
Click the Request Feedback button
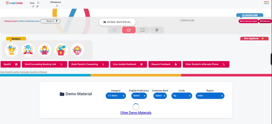(165, 64)
